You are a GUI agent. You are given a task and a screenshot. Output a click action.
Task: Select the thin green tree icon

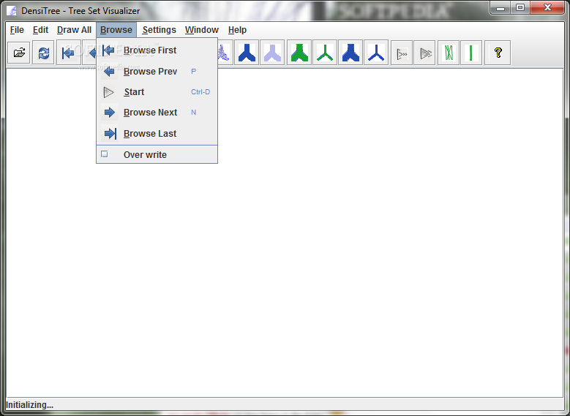(325, 53)
